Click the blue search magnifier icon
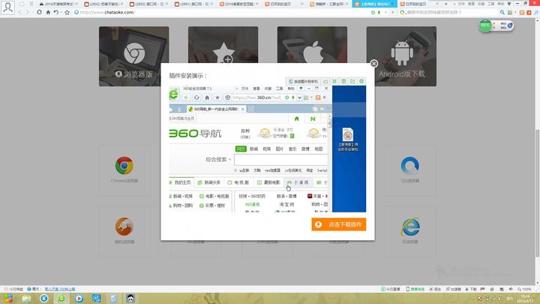The height and width of the screenshot is (304, 540). point(502,13)
